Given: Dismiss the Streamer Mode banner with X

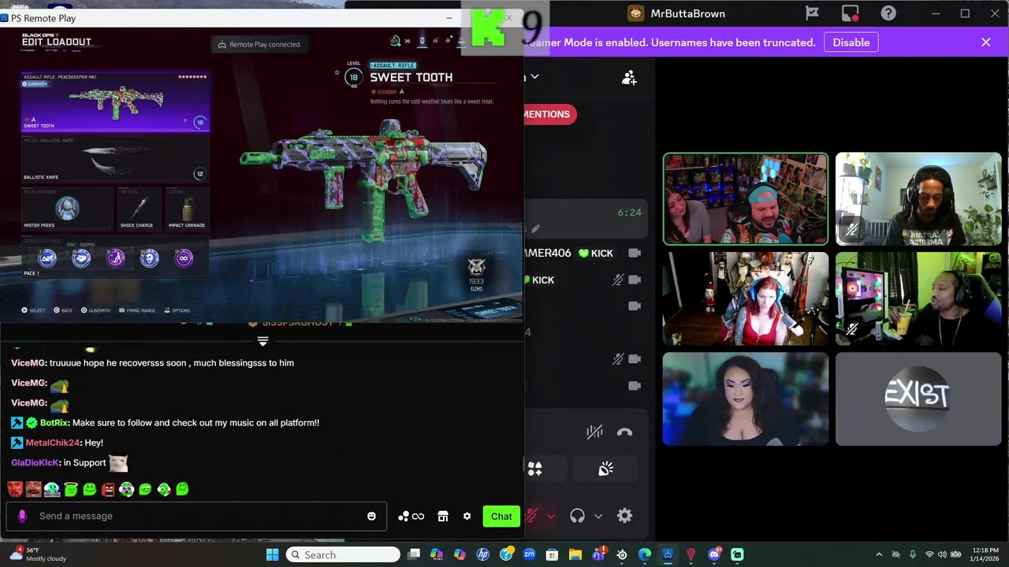Looking at the screenshot, I should (x=985, y=43).
